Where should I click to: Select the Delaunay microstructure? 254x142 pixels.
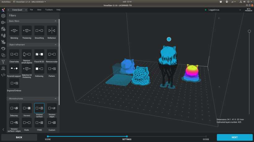(14, 108)
